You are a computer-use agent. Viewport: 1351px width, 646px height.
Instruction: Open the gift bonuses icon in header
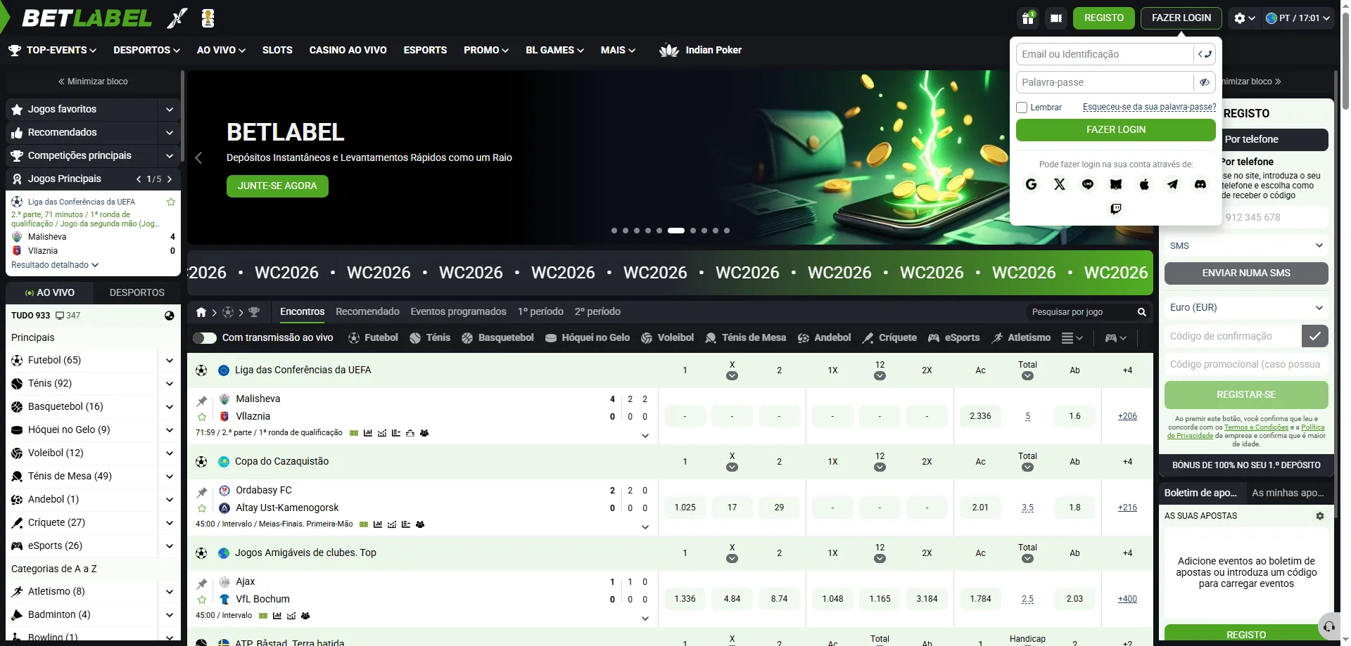[1028, 18]
